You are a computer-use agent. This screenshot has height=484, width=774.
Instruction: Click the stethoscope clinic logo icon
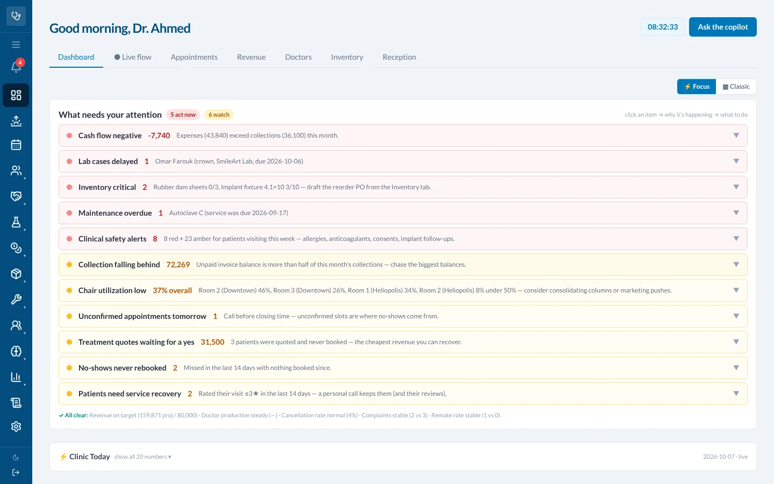(16, 16)
